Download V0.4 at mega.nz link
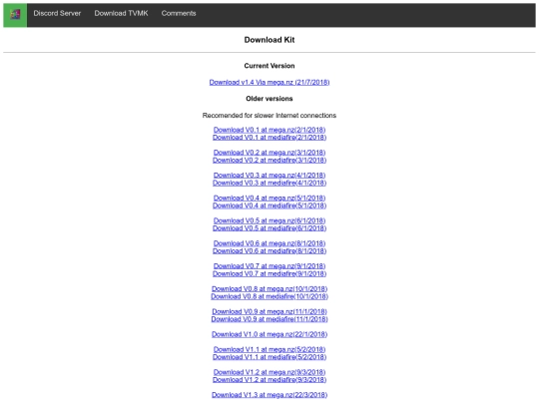Viewport: 539px width, 404px height. pos(269,198)
